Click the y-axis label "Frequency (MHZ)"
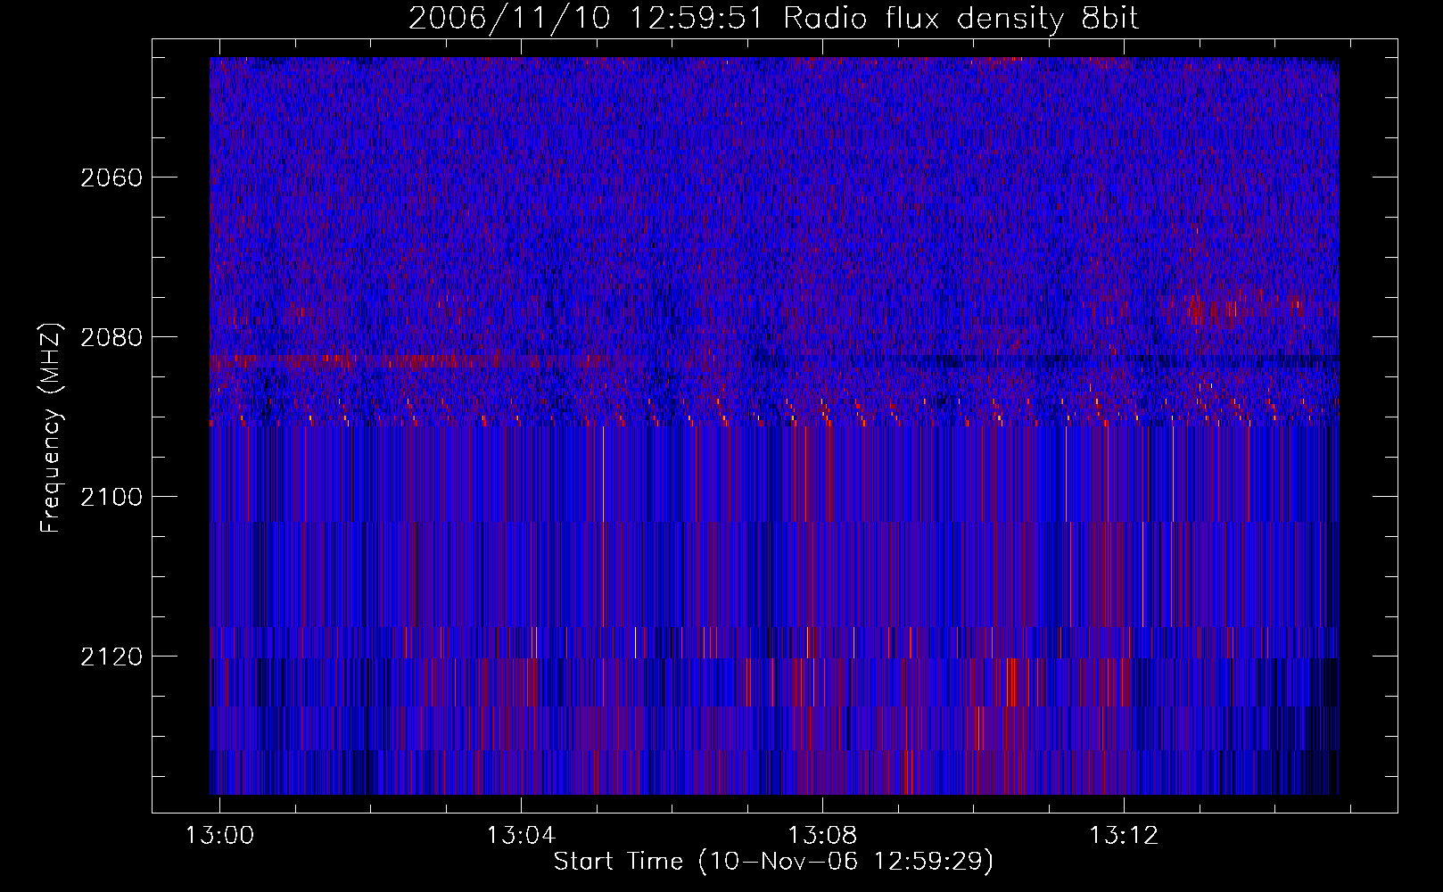 click(x=52, y=428)
